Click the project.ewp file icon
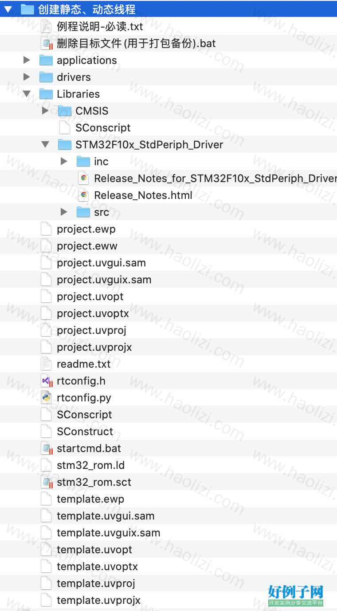 46,229
